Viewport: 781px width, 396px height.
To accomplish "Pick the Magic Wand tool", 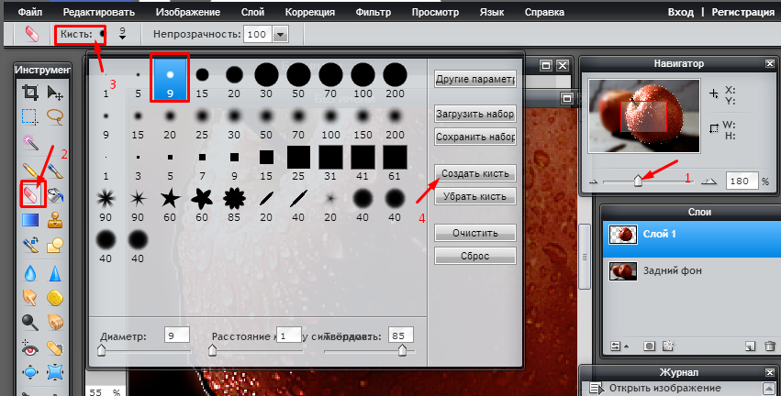I will [30, 143].
